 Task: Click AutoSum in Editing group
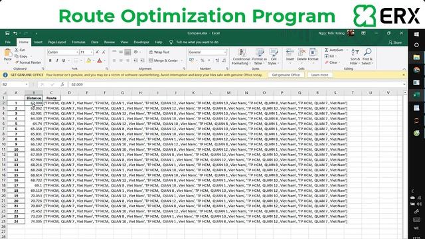(x=334, y=50)
